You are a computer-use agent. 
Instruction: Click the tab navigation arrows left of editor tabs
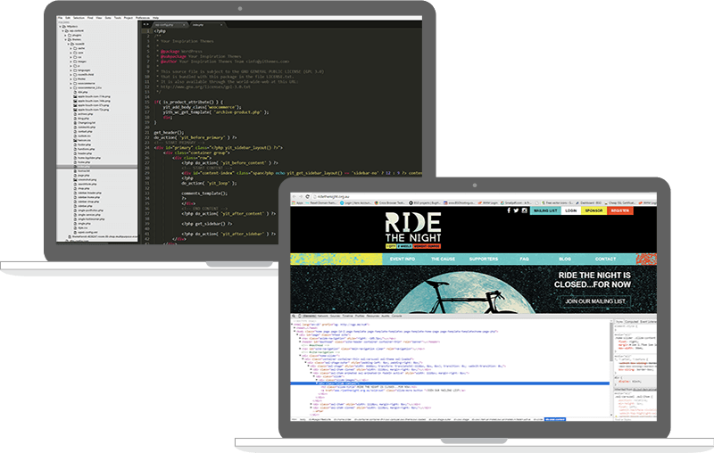point(145,25)
